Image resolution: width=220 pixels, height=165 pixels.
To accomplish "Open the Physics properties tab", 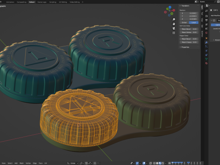I will [207, 51].
